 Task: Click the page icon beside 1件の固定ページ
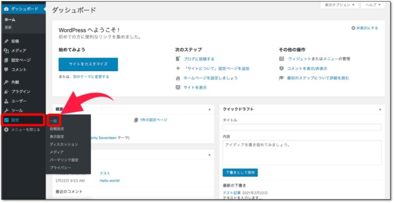pyautogui.click(x=136, y=120)
